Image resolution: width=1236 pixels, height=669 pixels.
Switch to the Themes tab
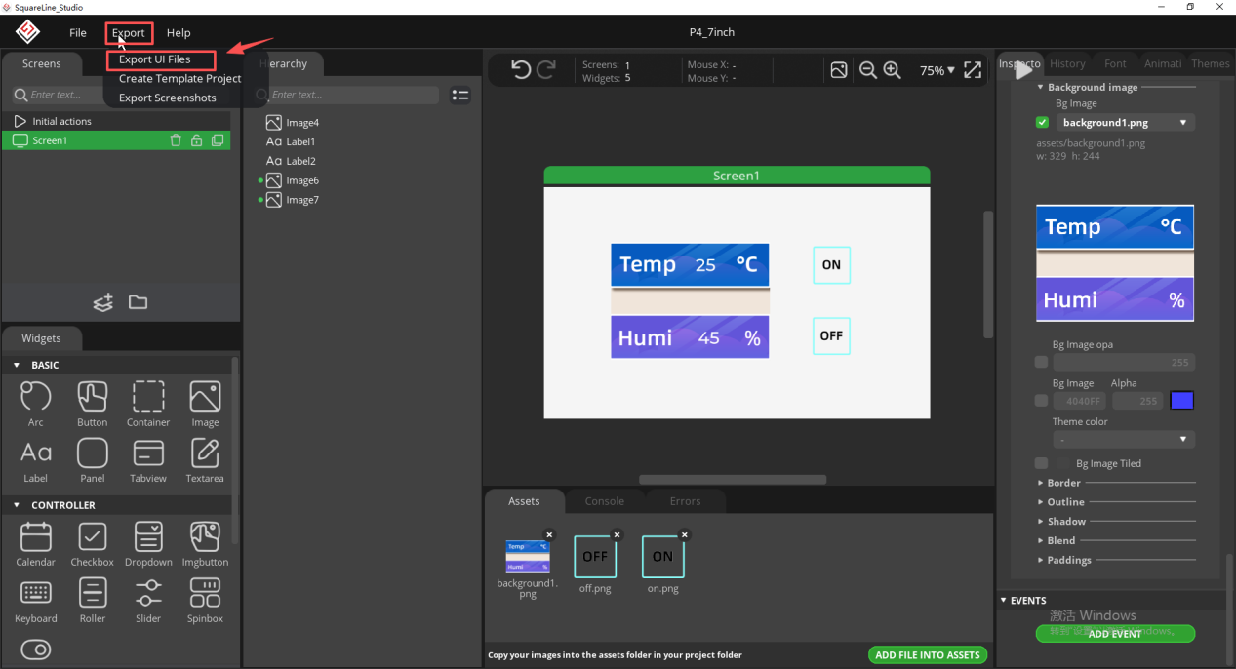click(1211, 63)
